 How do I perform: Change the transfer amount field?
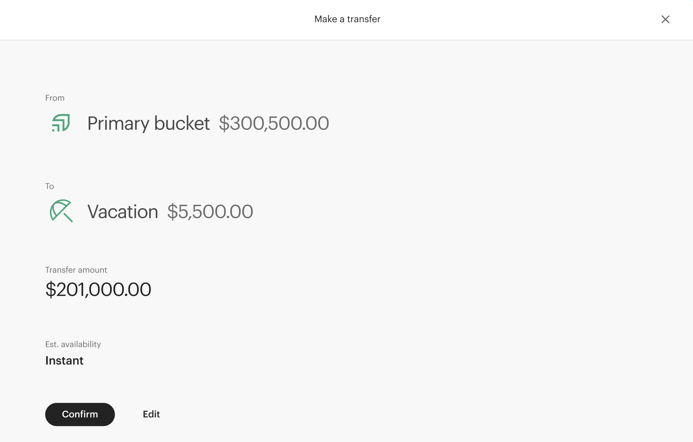pyautogui.click(x=98, y=289)
